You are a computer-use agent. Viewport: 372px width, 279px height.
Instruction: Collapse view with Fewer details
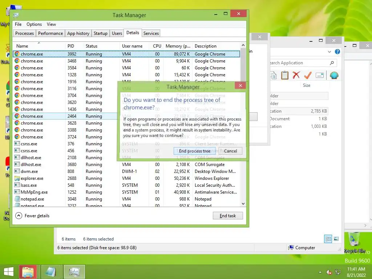32,216
